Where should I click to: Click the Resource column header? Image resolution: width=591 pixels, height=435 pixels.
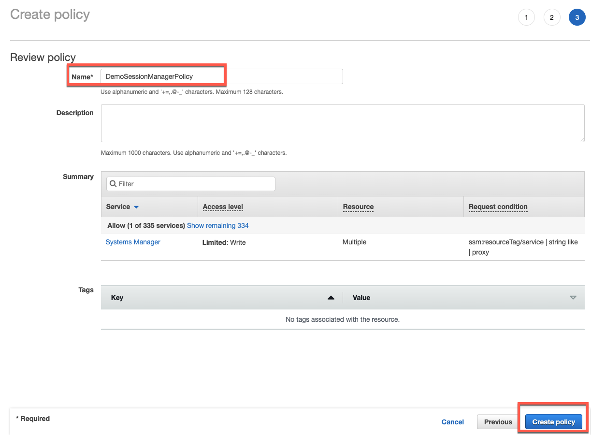click(x=358, y=207)
